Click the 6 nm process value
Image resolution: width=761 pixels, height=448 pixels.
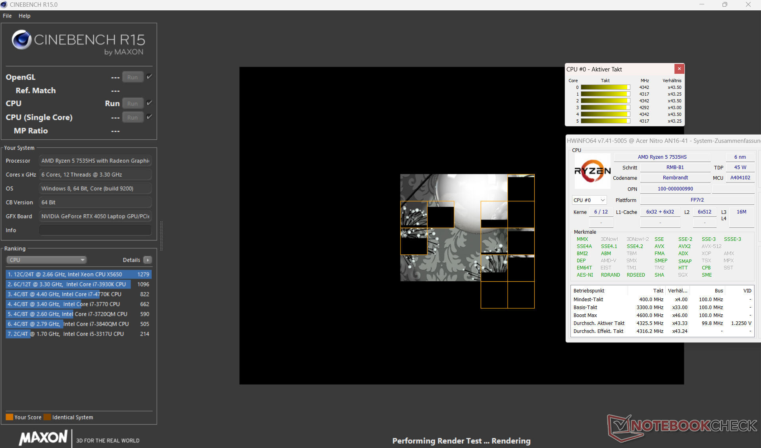[x=740, y=157]
